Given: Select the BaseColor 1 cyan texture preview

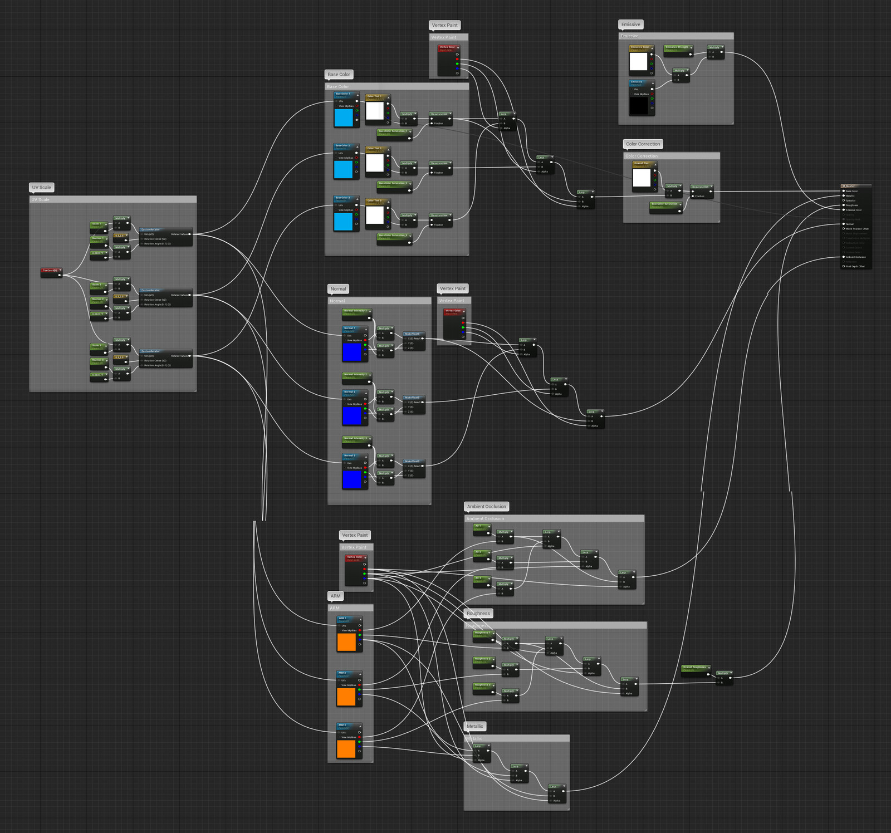Looking at the screenshot, I should pos(344,117).
